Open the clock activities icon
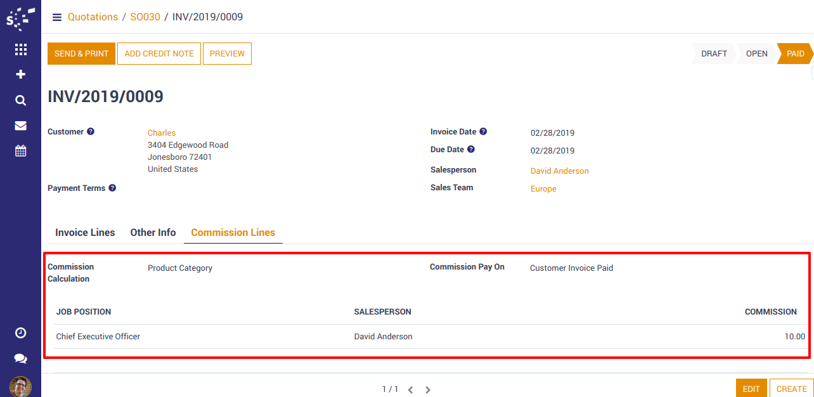This screenshot has width=814, height=397. click(20, 333)
